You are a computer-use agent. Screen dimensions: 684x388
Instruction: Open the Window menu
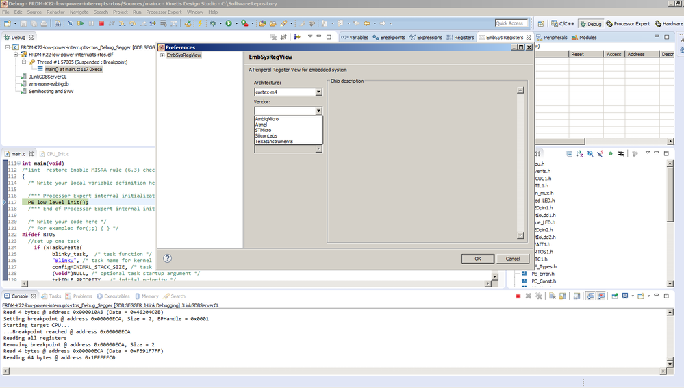195,12
